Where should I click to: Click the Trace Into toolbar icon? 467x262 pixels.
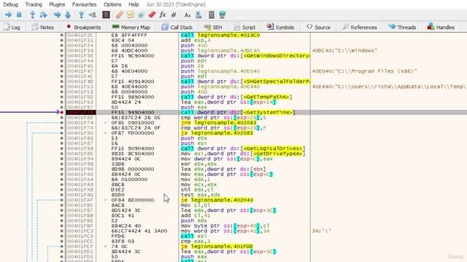point(57,15)
